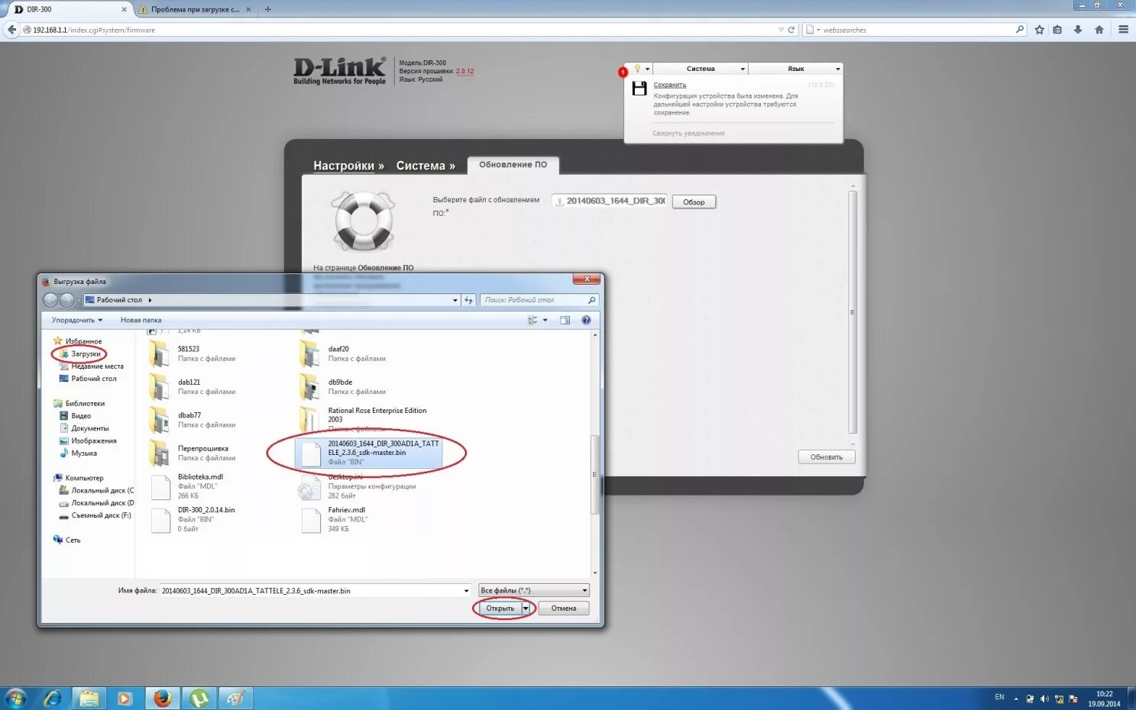This screenshot has width=1136, height=710.
Task: Select Сеть in the navigation pane
Action: tap(73, 540)
